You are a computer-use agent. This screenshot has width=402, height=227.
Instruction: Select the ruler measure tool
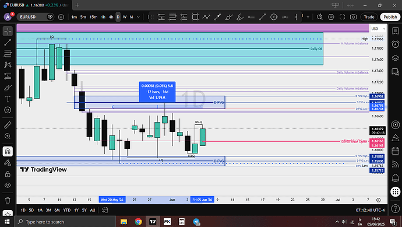click(8, 125)
